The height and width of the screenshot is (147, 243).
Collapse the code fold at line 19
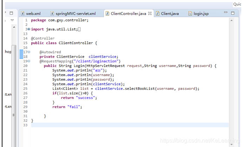(29, 61)
